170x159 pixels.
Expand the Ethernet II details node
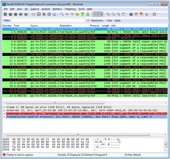click(x=4, y=110)
